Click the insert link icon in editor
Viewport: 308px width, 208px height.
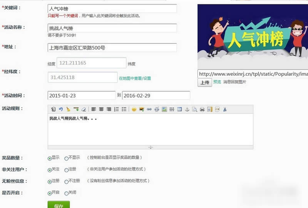(149, 109)
